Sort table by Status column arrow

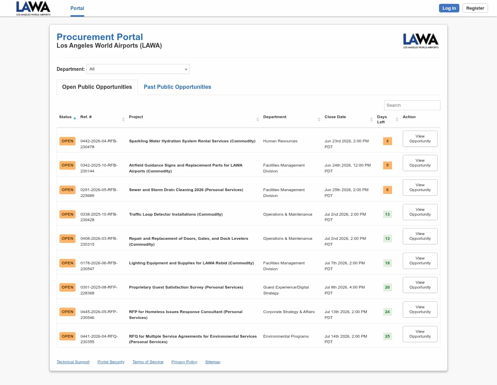coord(75,118)
